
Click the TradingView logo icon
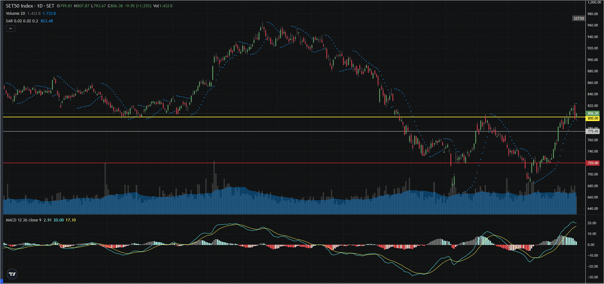pos(12,274)
